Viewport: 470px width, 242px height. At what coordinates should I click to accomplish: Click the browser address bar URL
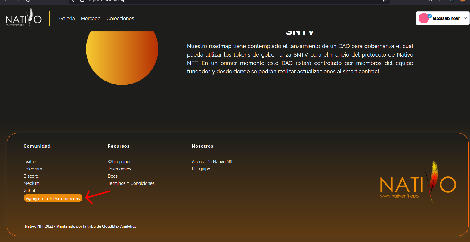106,1
